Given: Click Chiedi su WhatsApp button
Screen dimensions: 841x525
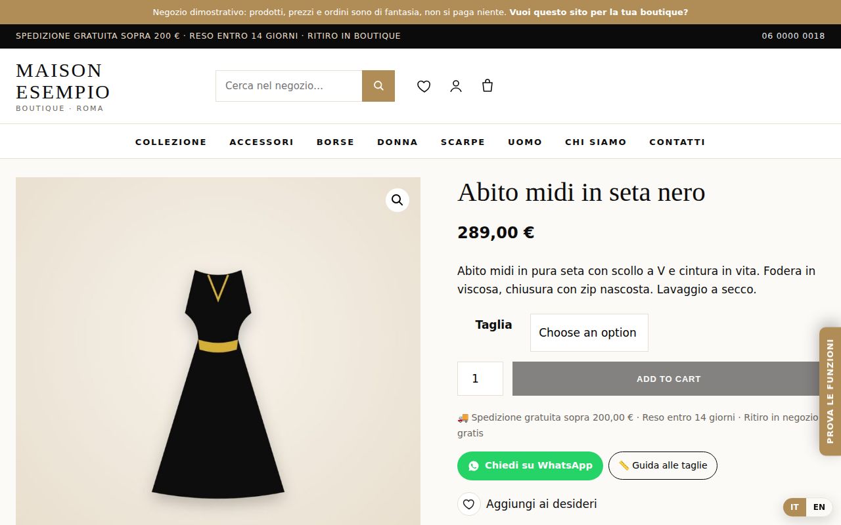Looking at the screenshot, I should (x=530, y=466).
